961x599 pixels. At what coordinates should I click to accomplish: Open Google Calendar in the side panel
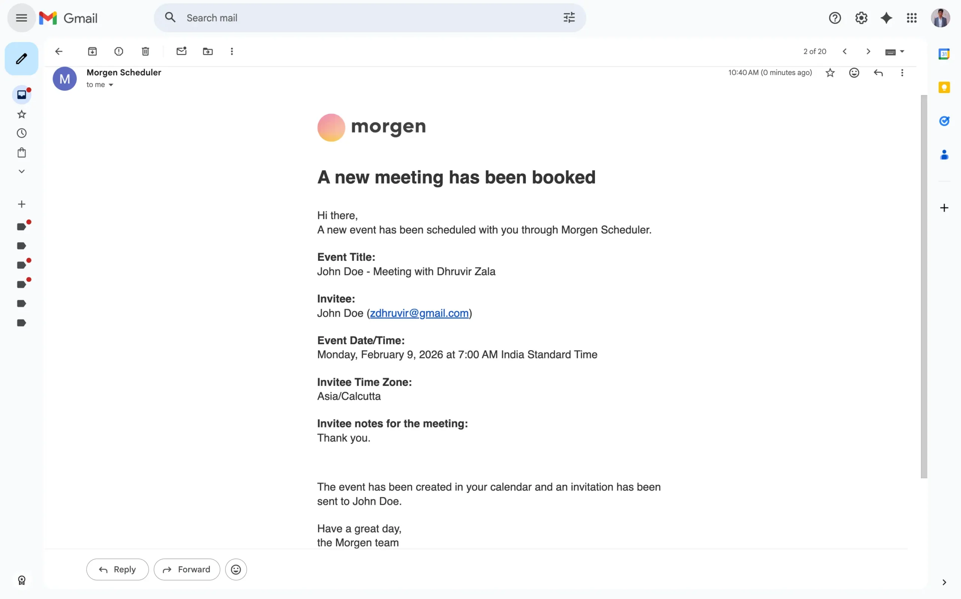click(945, 54)
